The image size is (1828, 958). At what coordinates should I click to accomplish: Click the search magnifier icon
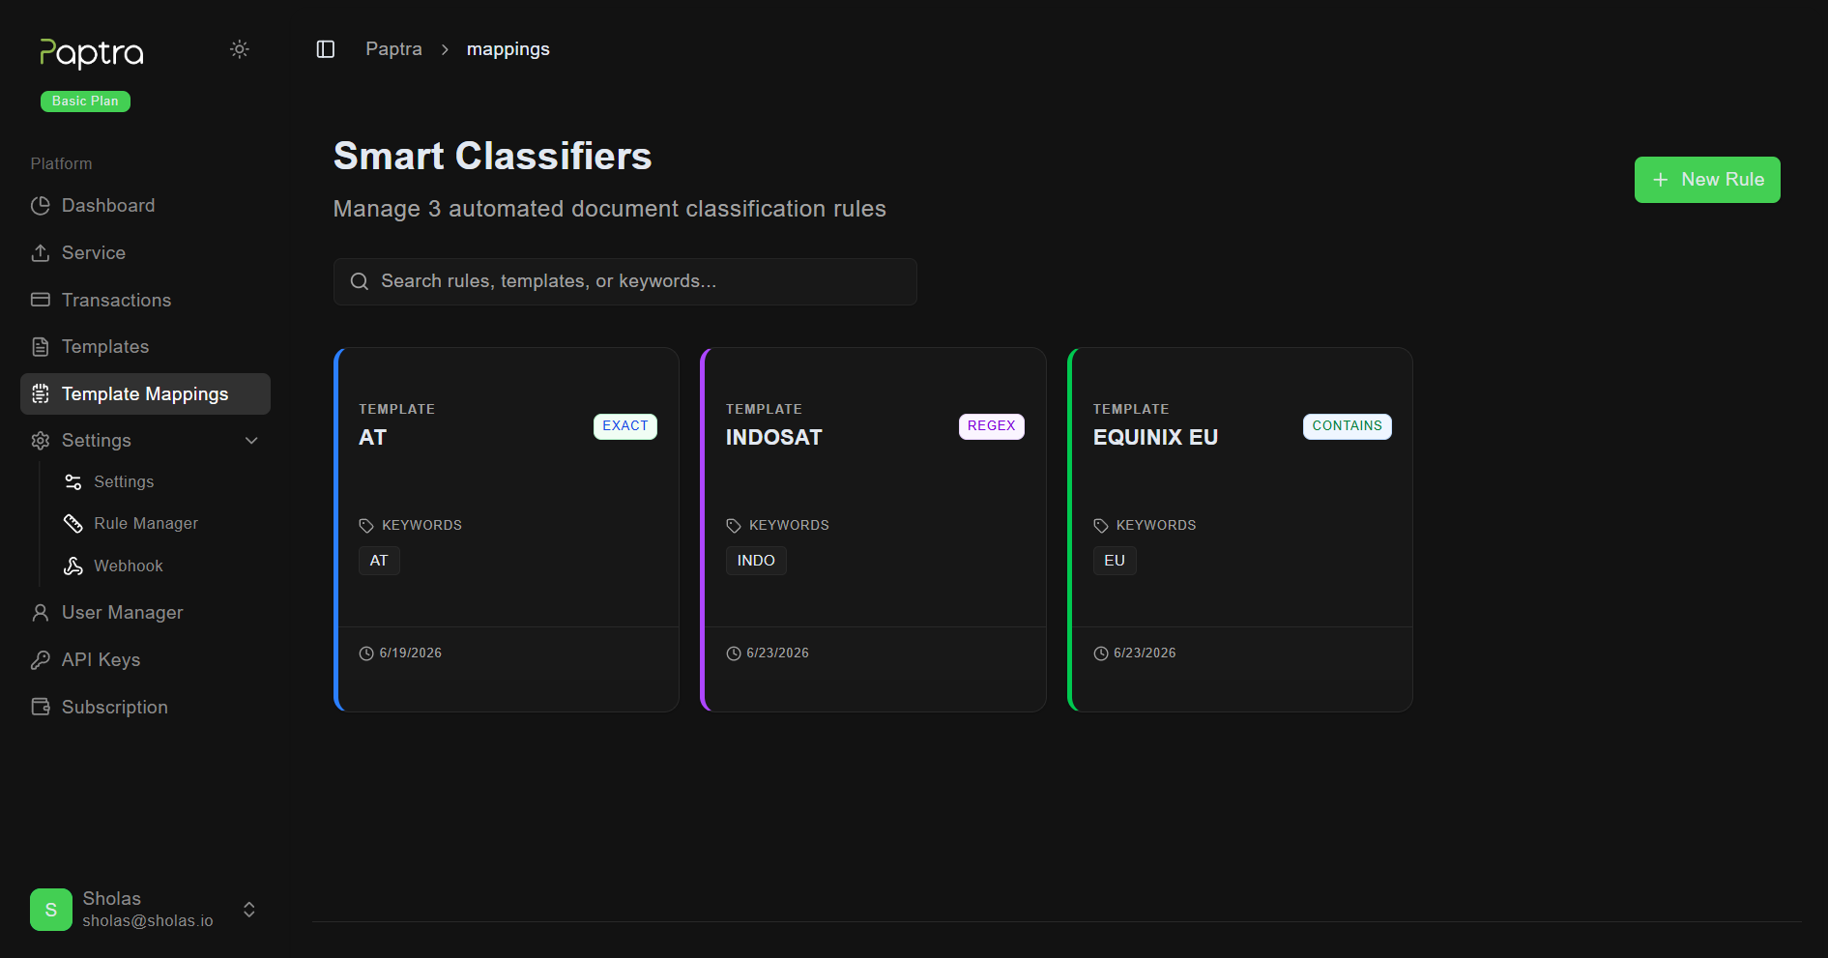(x=360, y=281)
